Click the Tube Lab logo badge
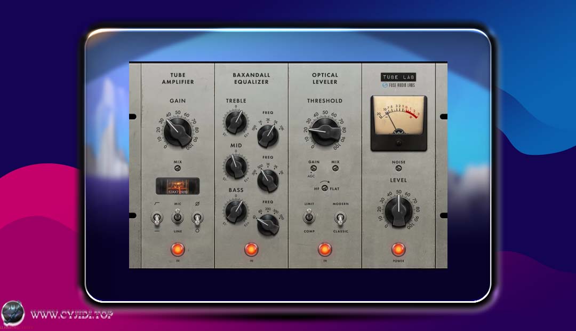This screenshot has width=576, height=331. click(x=397, y=76)
